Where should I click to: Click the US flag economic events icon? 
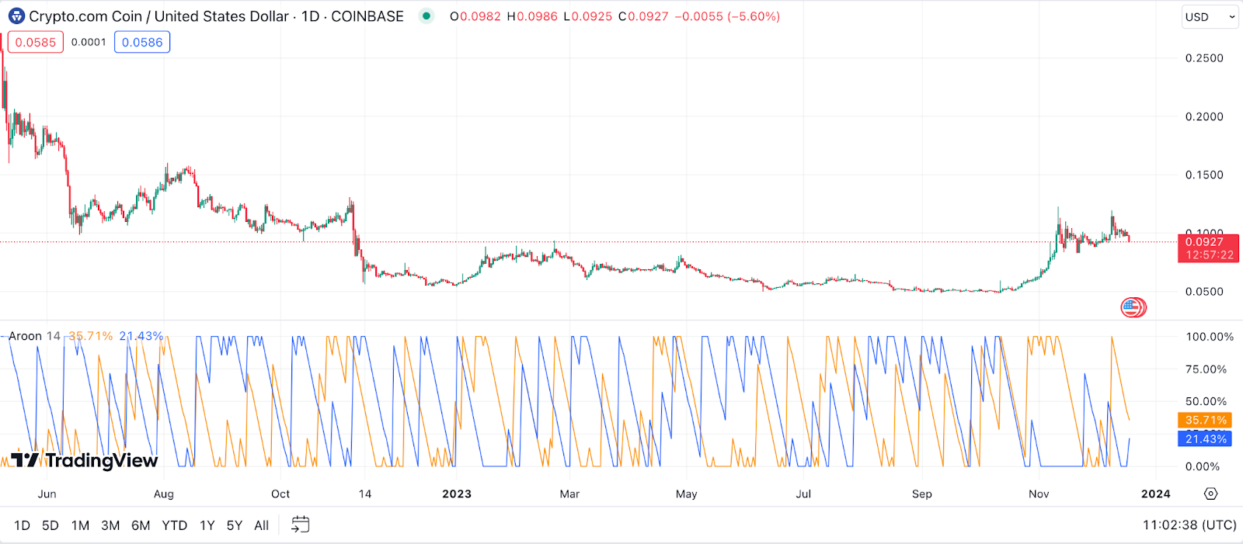click(1133, 307)
